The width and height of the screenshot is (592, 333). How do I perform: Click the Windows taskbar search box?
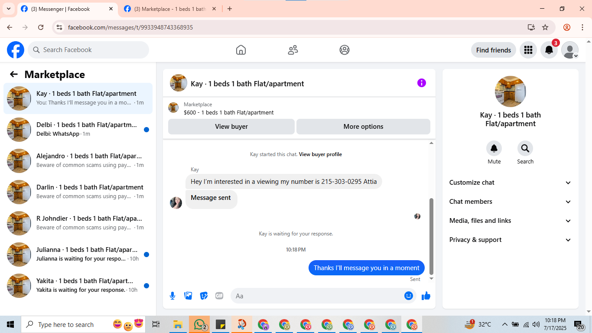pyautogui.click(x=84, y=324)
